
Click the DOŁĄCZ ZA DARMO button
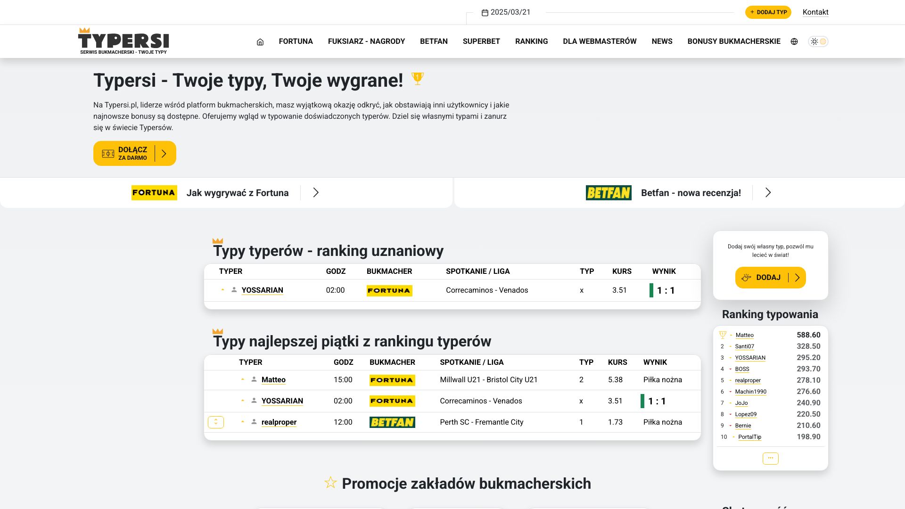(x=135, y=153)
